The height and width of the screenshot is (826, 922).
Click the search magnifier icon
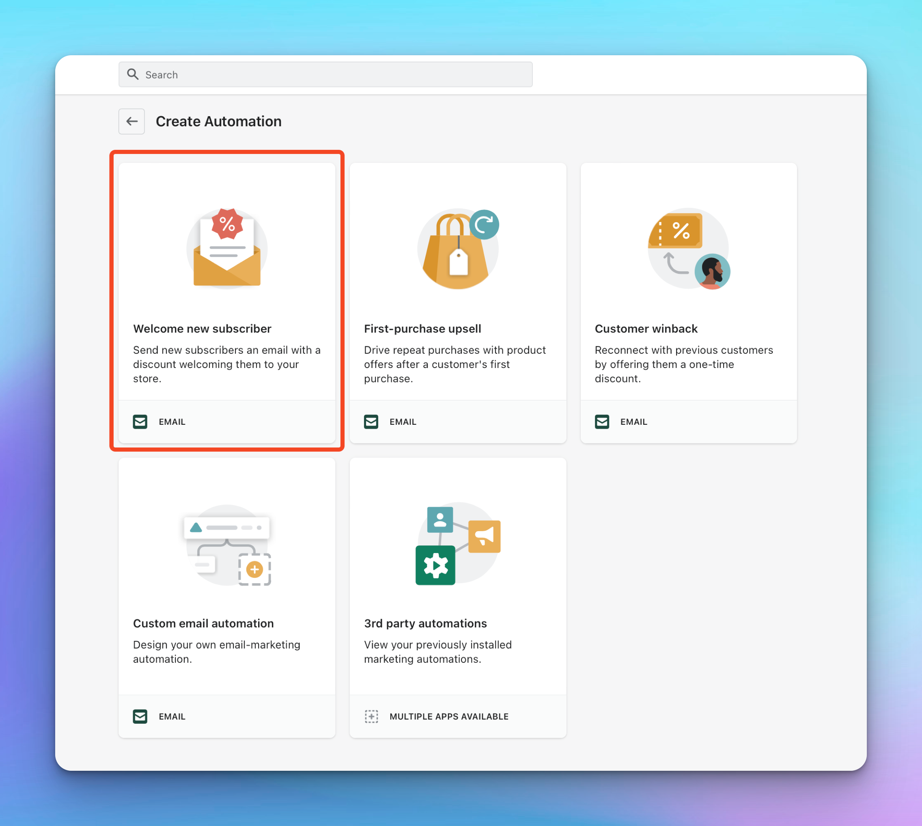tap(132, 74)
